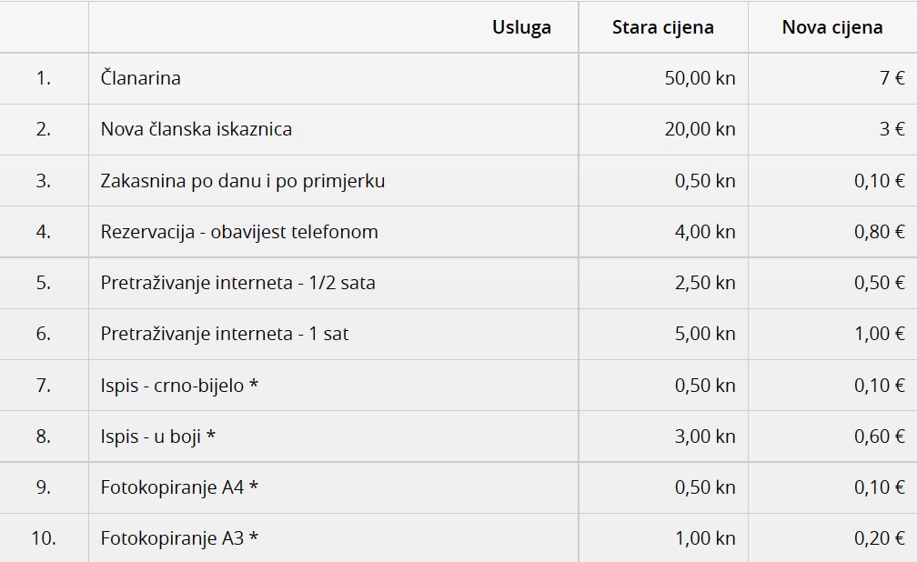The height and width of the screenshot is (562, 917).
Task: Click Pretraživanje interneta - 1 sat cell
Action: pyautogui.click(x=225, y=334)
